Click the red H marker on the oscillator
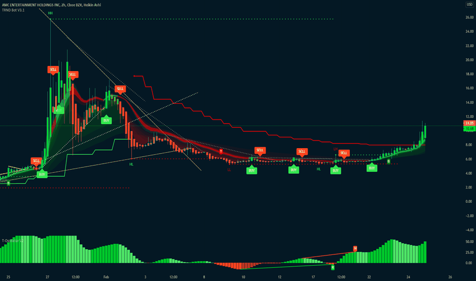 355,248
